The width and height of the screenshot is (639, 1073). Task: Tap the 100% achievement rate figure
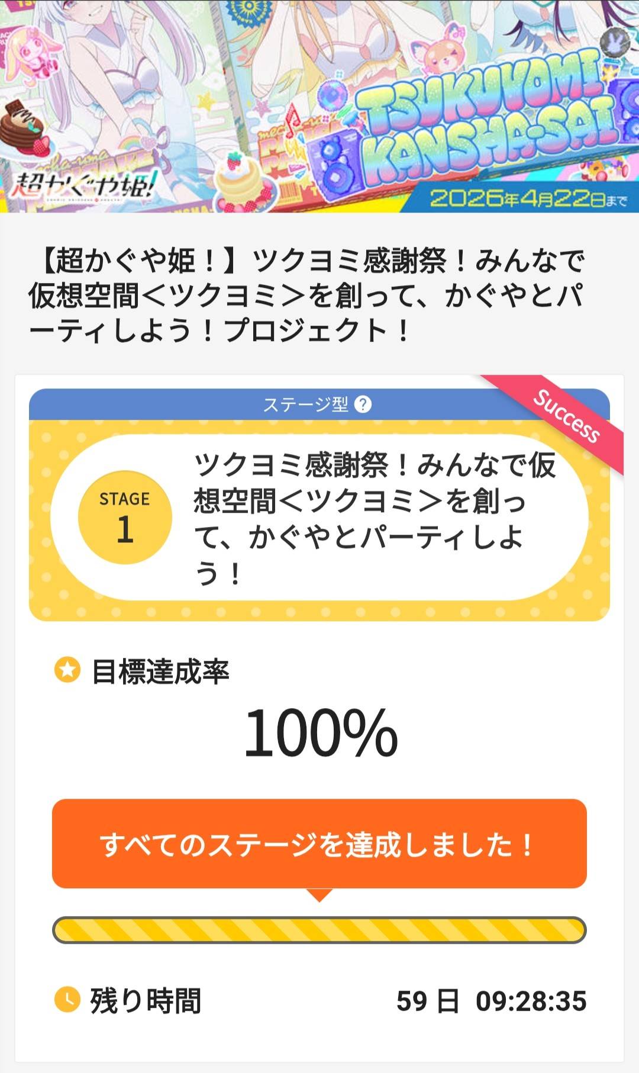(320, 733)
